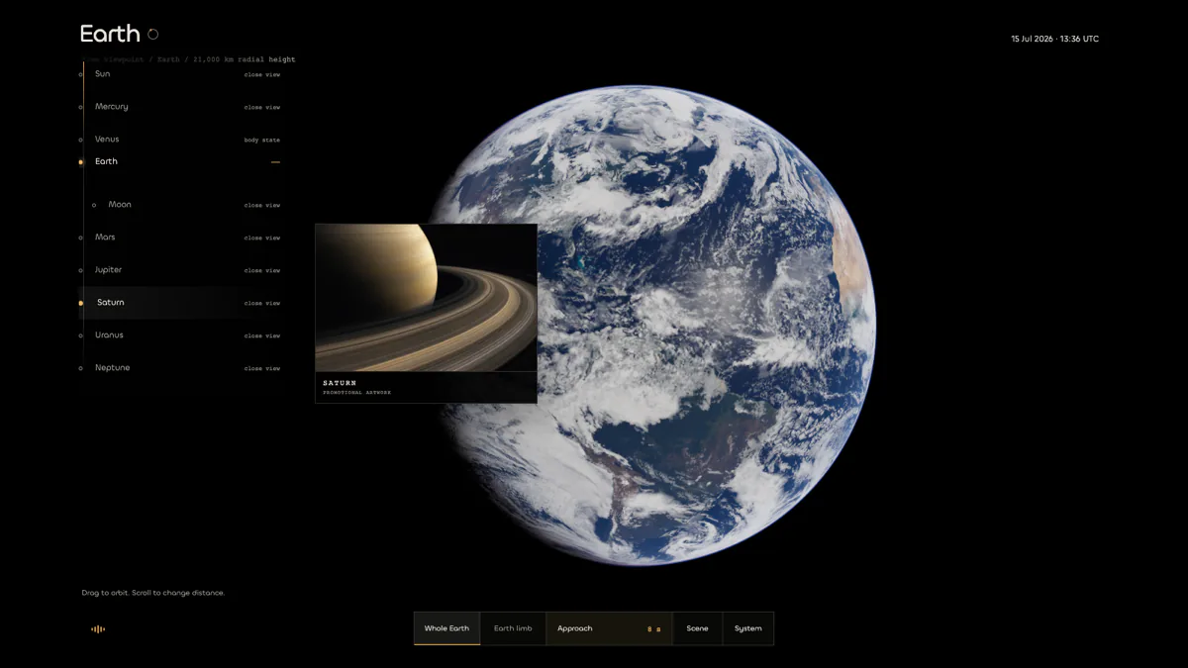Viewport: 1188px width, 668px height.
Task: Select Venus in the body list
Action: pos(107,140)
